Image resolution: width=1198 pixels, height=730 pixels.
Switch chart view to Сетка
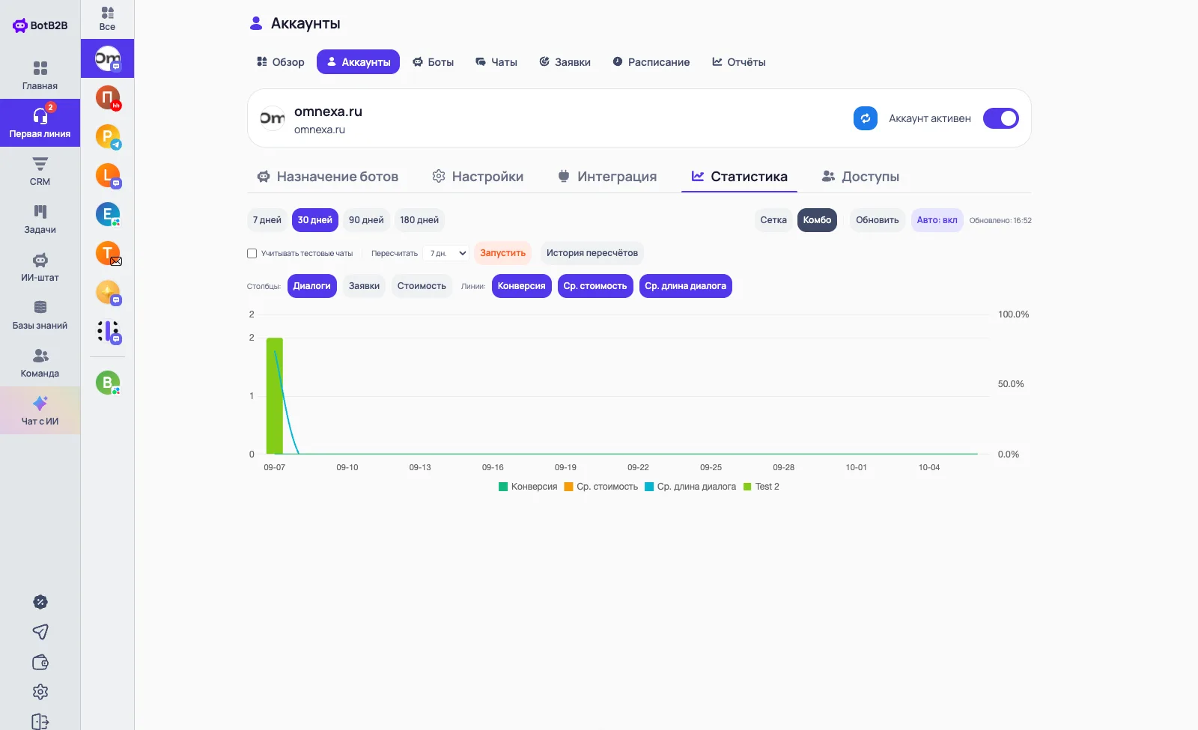coord(773,220)
